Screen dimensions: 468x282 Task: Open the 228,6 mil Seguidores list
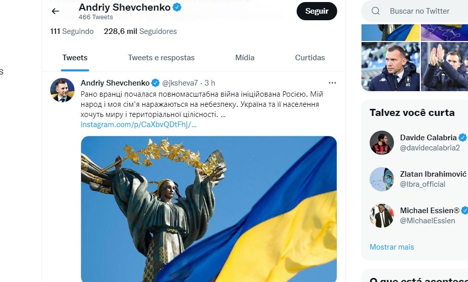point(140,31)
